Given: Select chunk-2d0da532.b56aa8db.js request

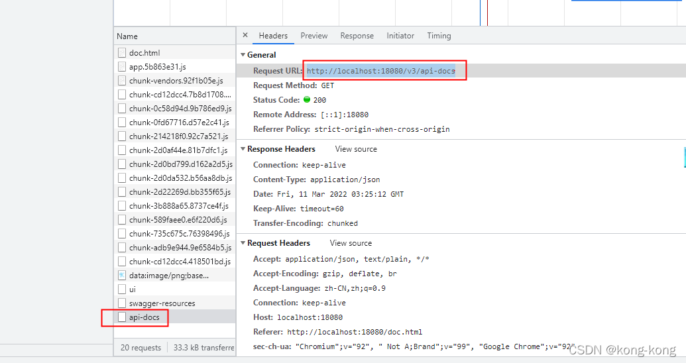Looking at the screenshot, I should pyautogui.click(x=175, y=178).
